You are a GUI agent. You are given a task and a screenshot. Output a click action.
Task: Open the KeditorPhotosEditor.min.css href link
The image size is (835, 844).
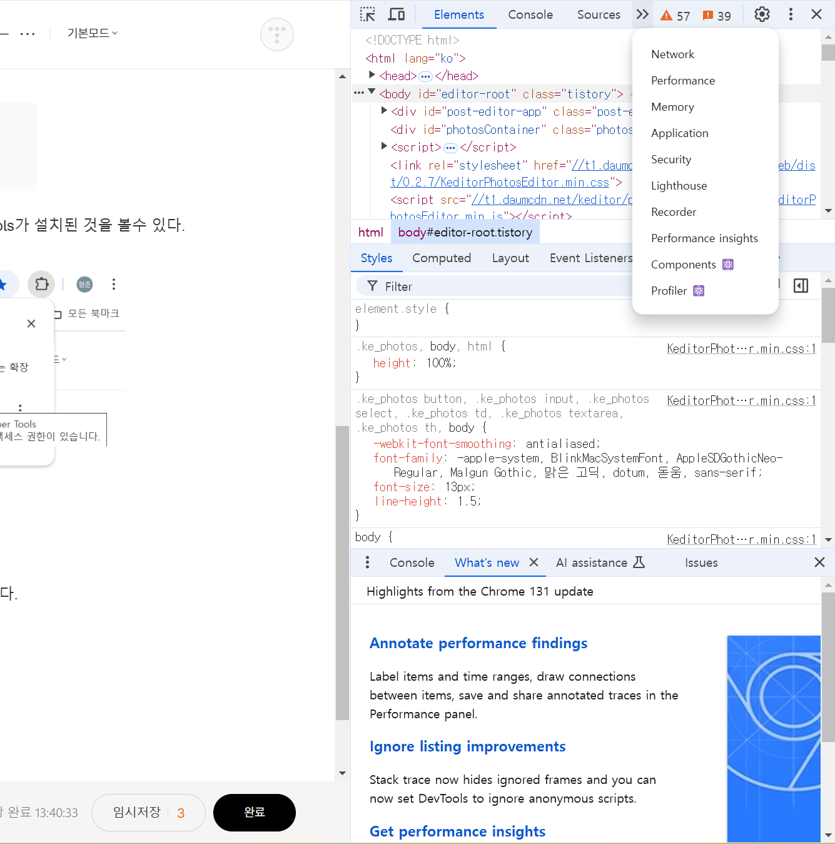(x=500, y=183)
